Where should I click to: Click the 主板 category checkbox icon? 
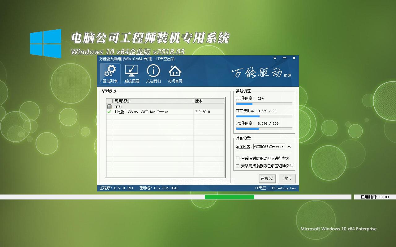point(109,107)
